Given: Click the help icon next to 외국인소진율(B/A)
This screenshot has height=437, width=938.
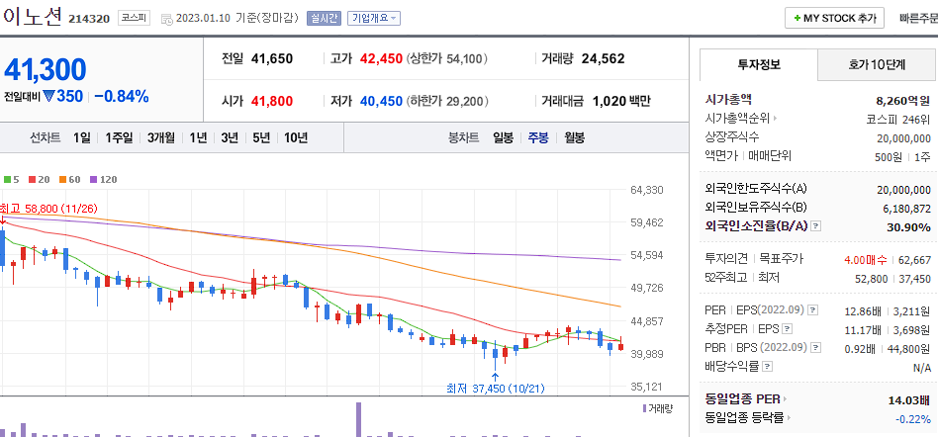Looking at the screenshot, I should [x=815, y=226].
